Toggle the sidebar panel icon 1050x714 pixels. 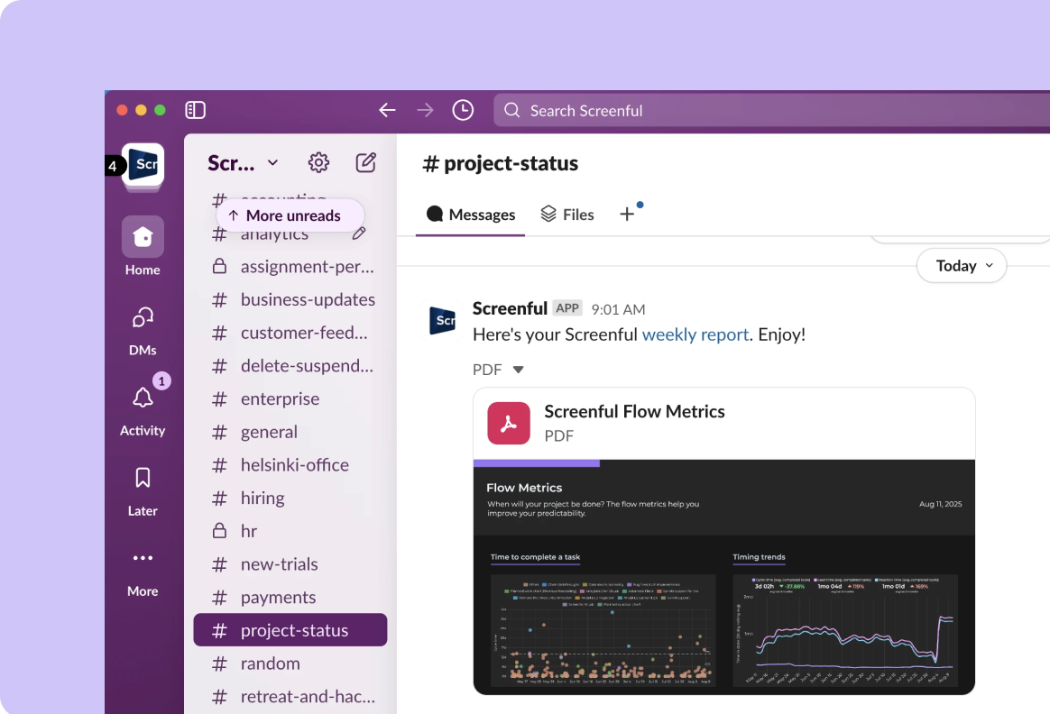click(195, 110)
